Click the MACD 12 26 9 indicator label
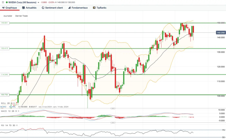This screenshot has height=140, width=226. click(8, 111)
